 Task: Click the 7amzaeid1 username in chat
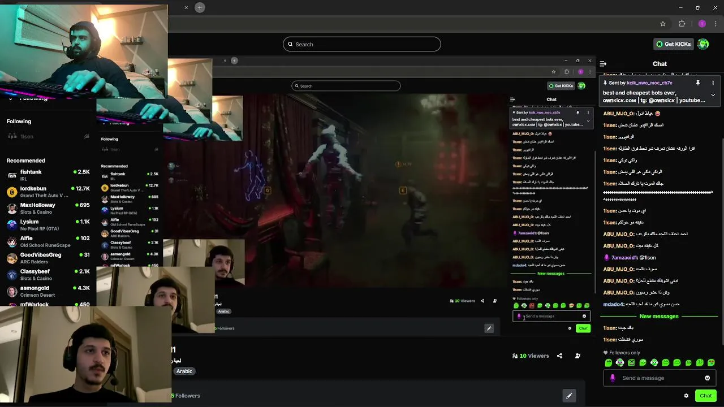tap(625, 258)
